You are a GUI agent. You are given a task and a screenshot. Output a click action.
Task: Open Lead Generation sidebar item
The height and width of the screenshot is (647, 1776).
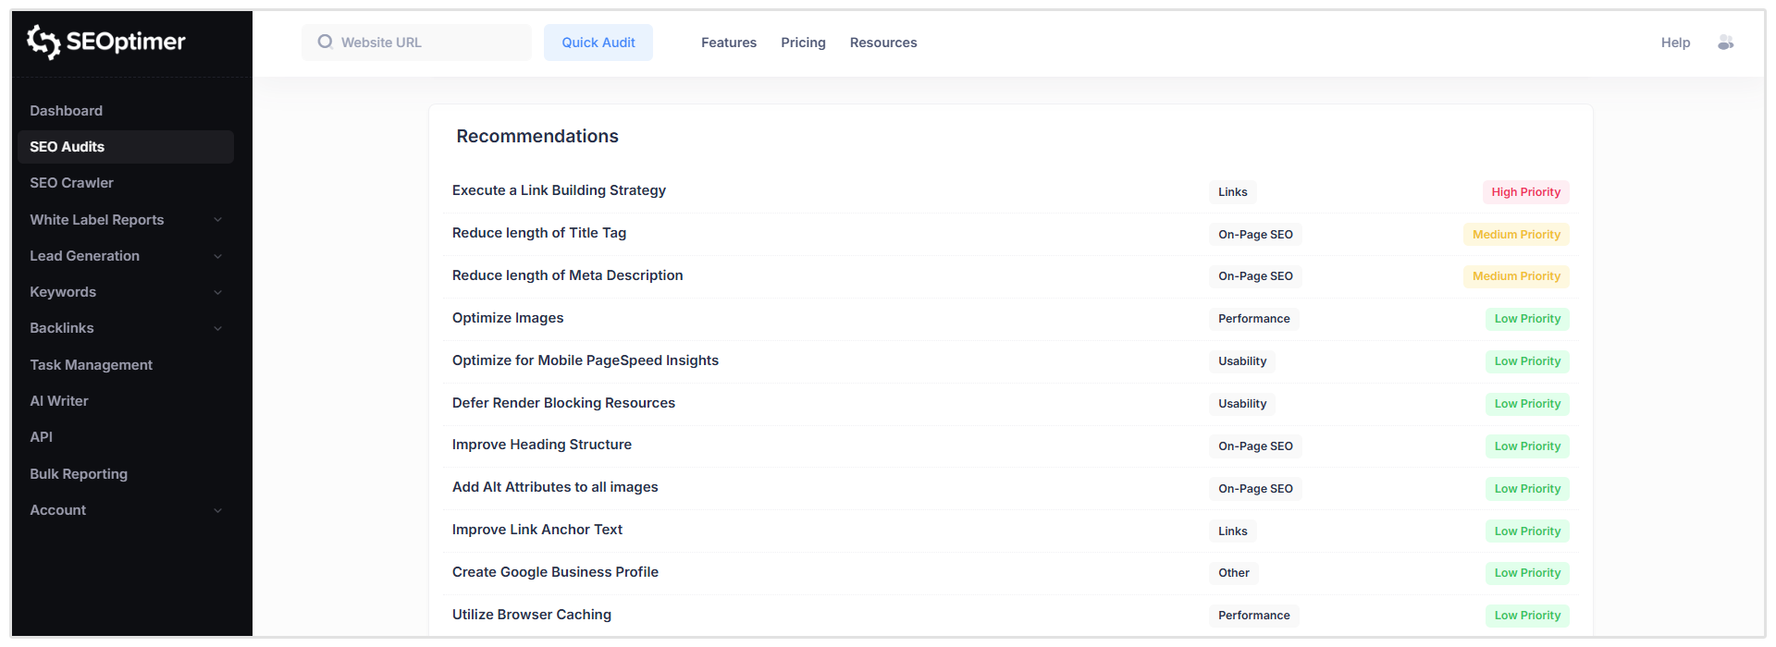tap(84, 256)
